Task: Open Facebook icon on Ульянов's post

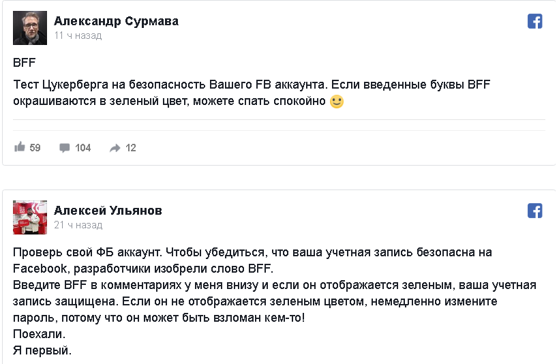Action: click(x=535, y=211)
